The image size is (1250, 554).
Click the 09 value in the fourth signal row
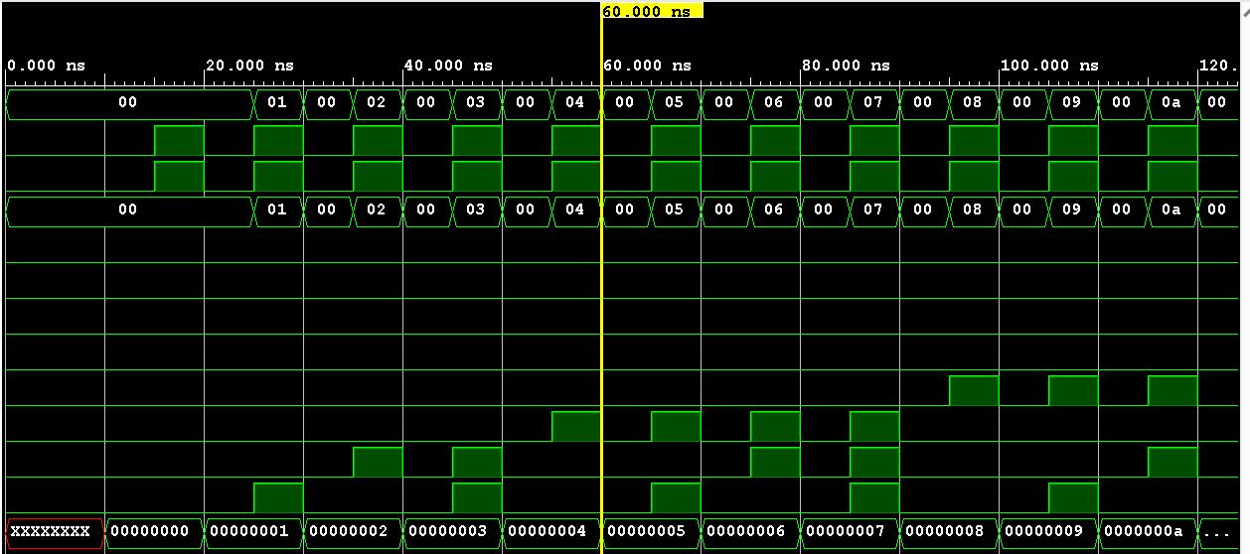(x=1073, y=209)
